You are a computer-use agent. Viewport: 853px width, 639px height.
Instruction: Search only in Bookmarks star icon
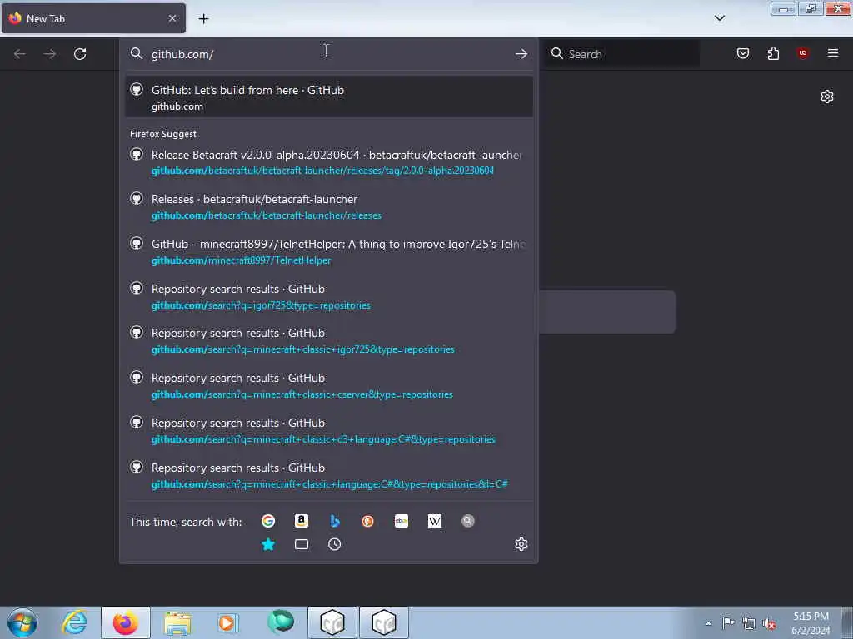[268, 544]
